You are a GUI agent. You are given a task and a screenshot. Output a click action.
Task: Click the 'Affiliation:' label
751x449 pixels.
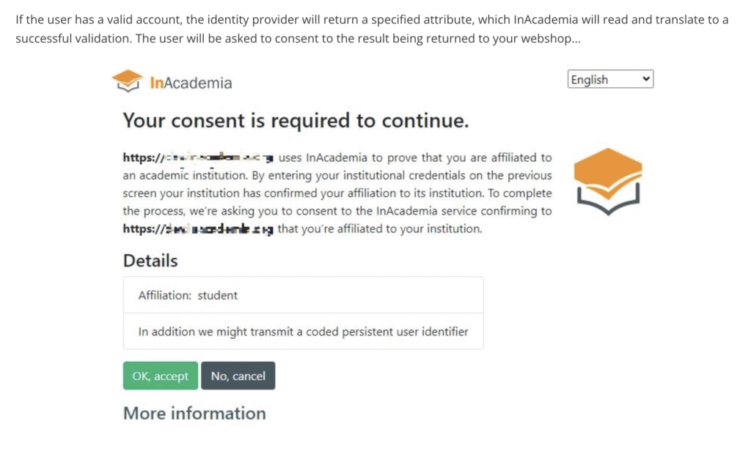pos(166,295)
